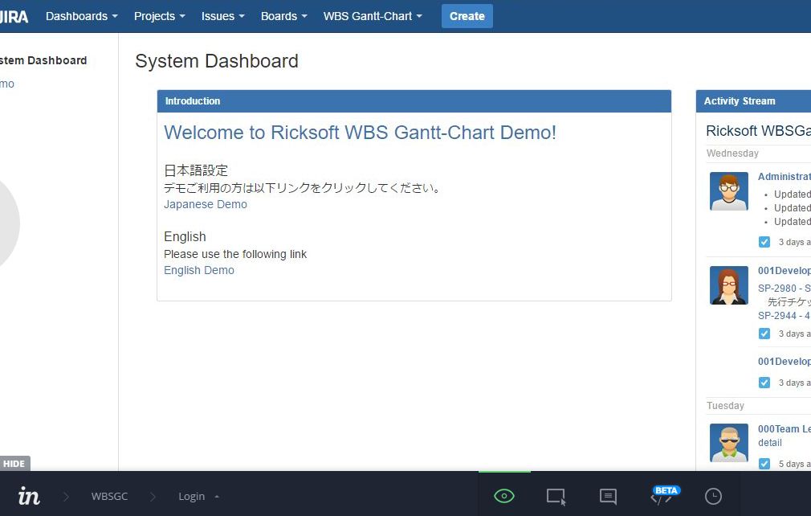This screenshot has height=516, width=811.
Task: Open the 000Team Leader user link
Action: (785, 429)
